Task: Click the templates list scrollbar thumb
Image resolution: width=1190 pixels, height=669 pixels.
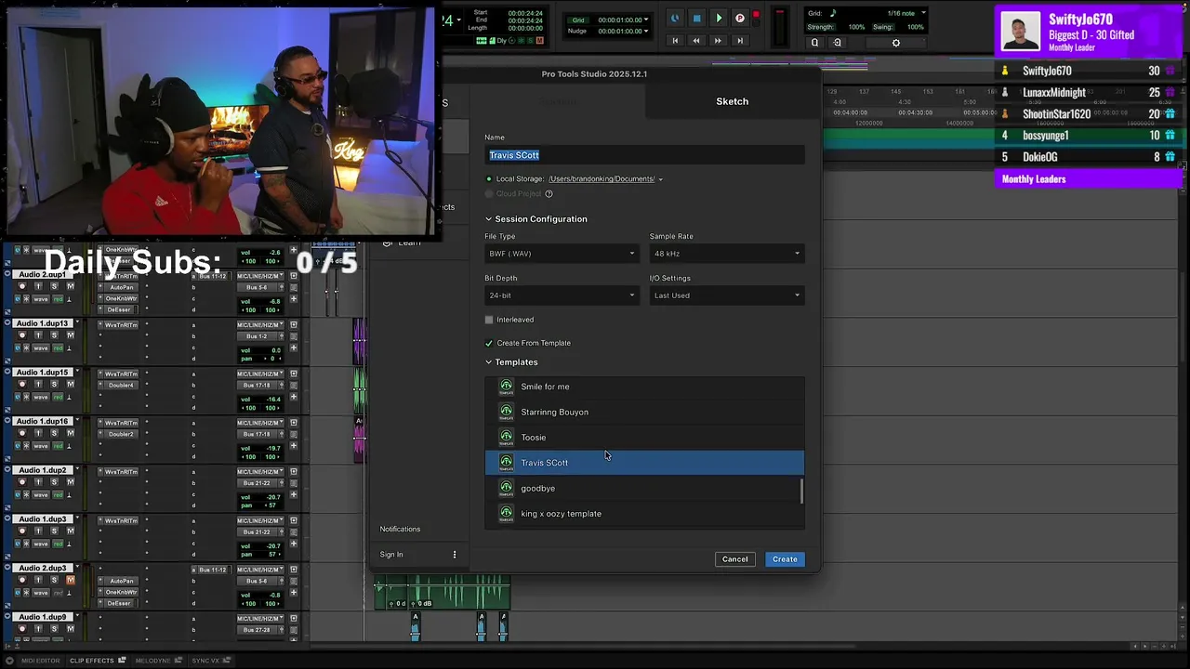Action: click(x=801, y=492)
